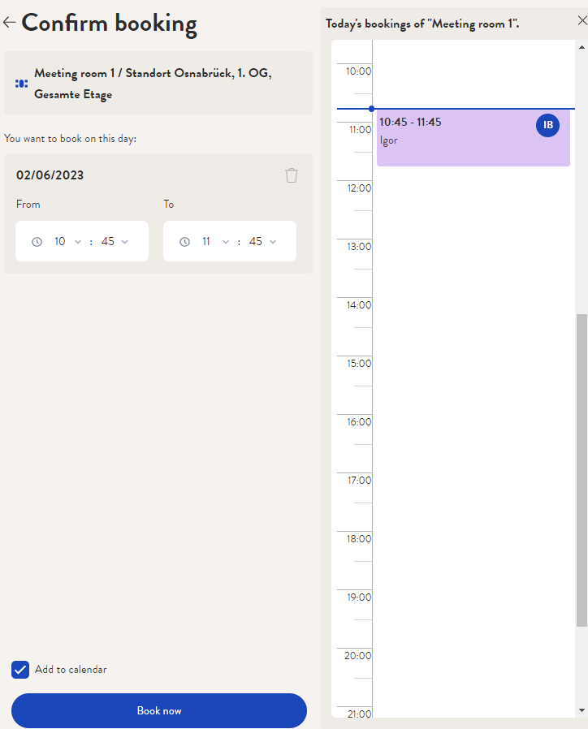The image size is (588, 729).
Task: Click the clock icon in the From field
Action: tap(37, 242)
